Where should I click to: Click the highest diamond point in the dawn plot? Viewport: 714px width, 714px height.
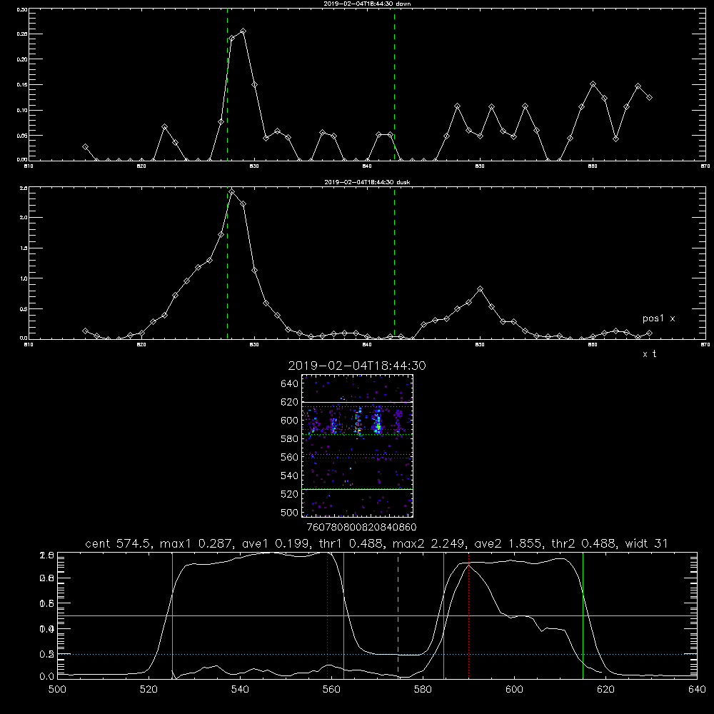tap(243, 31)
